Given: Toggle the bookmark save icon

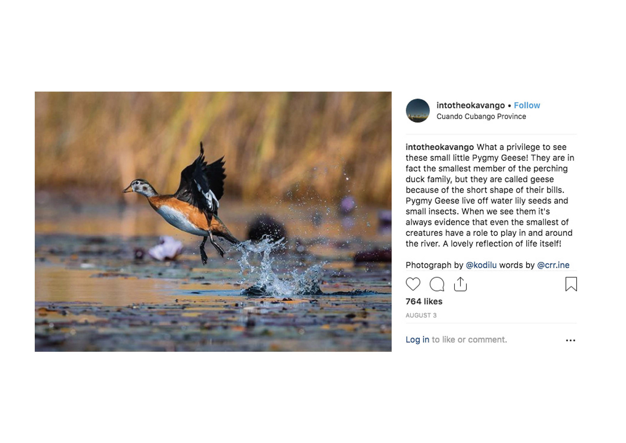Looking at the screenshot, I should click(571, 284).
